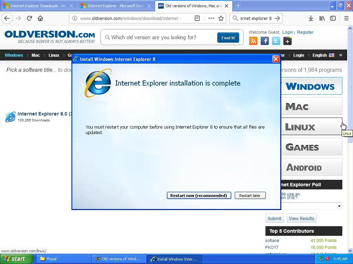Click the OLDVERSION.COM site logo
The height and width of the screenshot is (264, 353).
(50, 37)
